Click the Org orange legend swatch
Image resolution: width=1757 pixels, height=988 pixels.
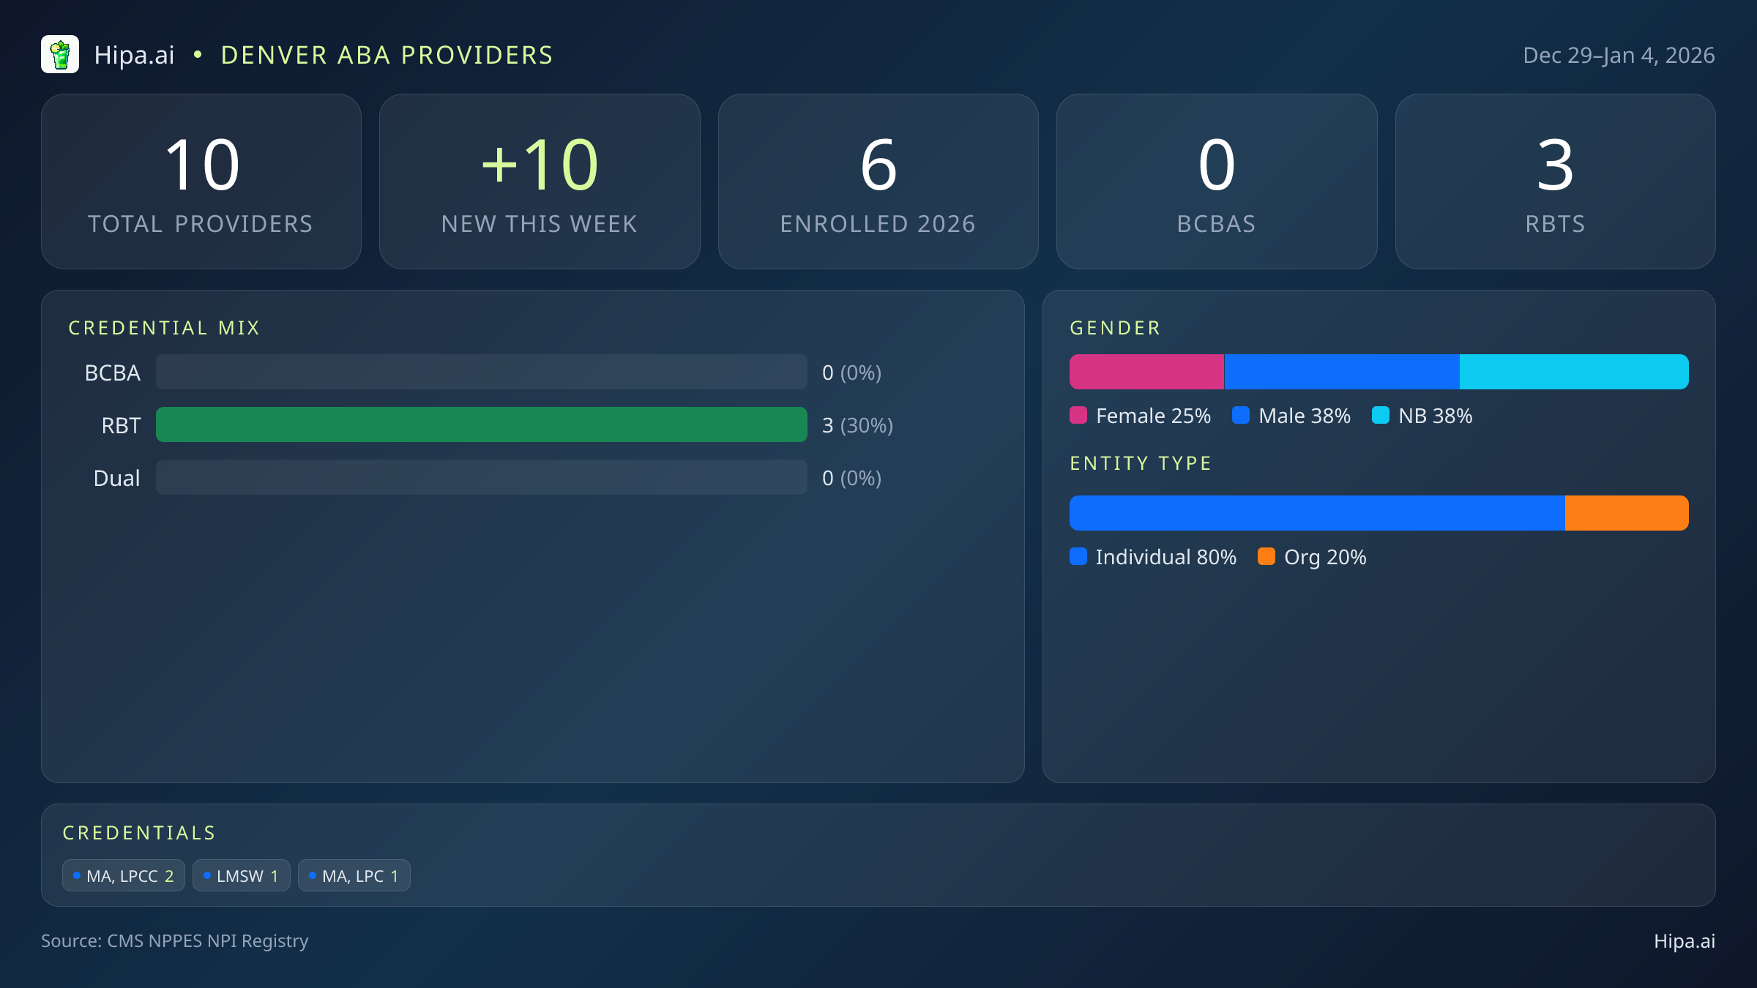pos(1267,557)
